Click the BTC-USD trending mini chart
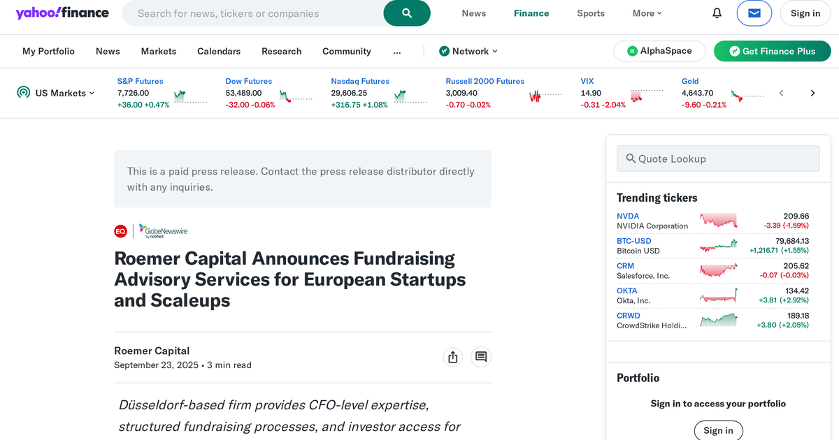Screen dimensions: 839x440 719,245
